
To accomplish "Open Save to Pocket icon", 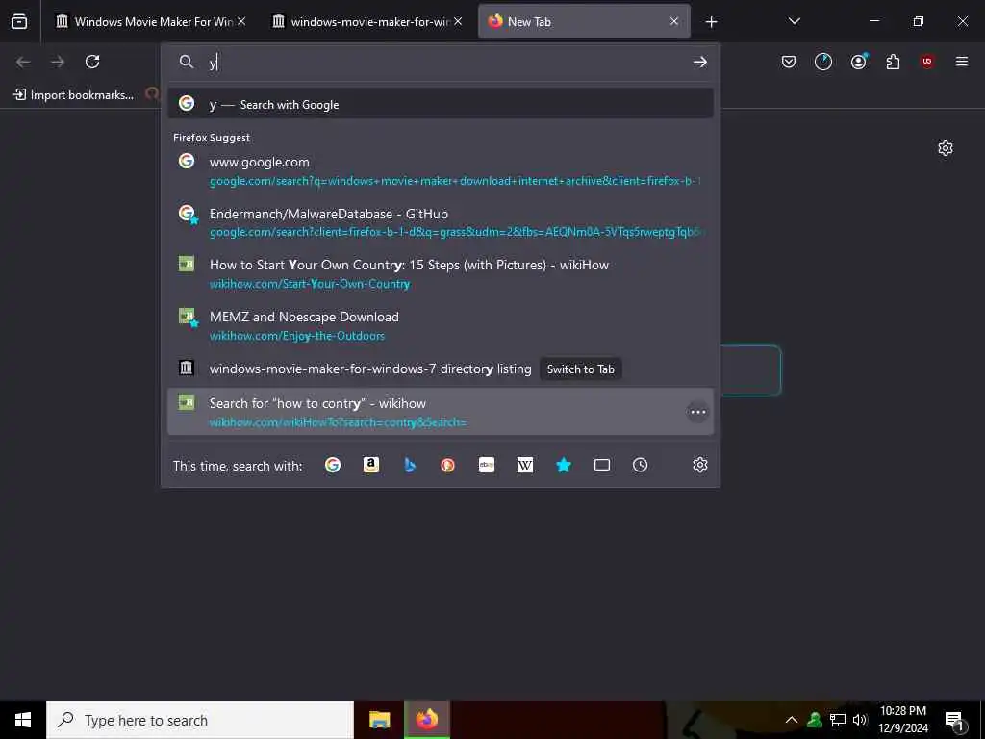I will point(789,62).
